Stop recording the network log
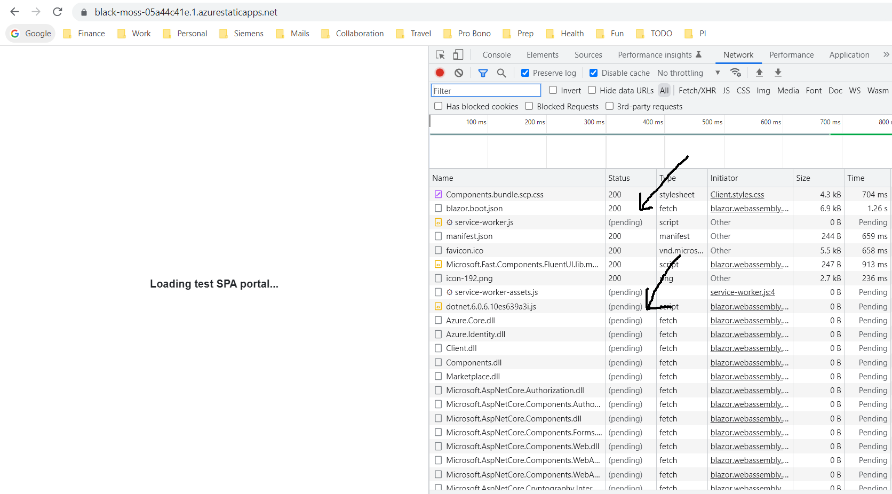 pos(440,73)
